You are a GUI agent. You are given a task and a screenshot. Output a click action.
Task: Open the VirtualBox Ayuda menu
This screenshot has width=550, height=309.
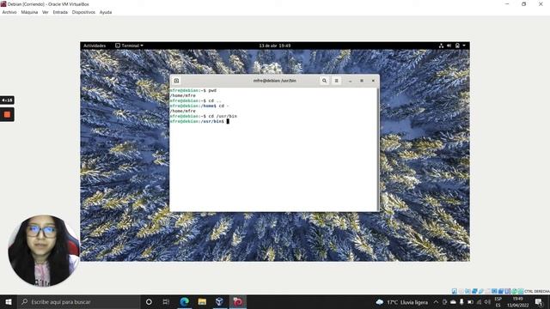106,12
